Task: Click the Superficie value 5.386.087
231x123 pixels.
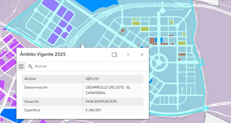Action: [94, 110]
